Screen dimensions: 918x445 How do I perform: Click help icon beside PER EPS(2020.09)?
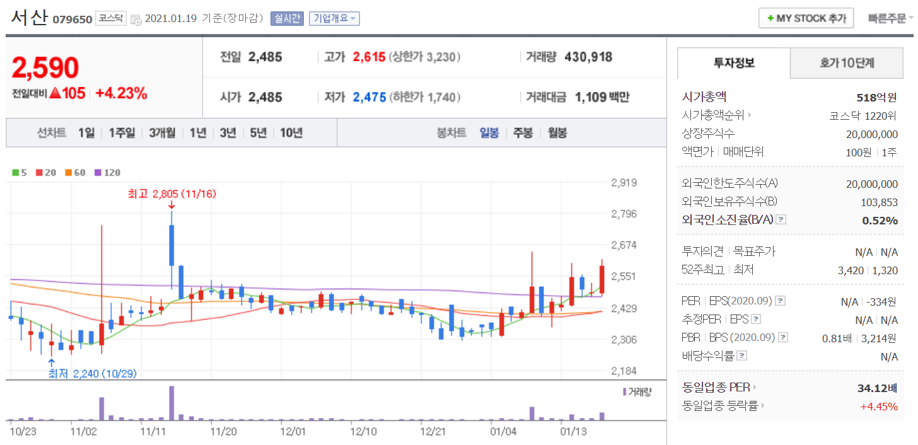(x=780, y=301)
